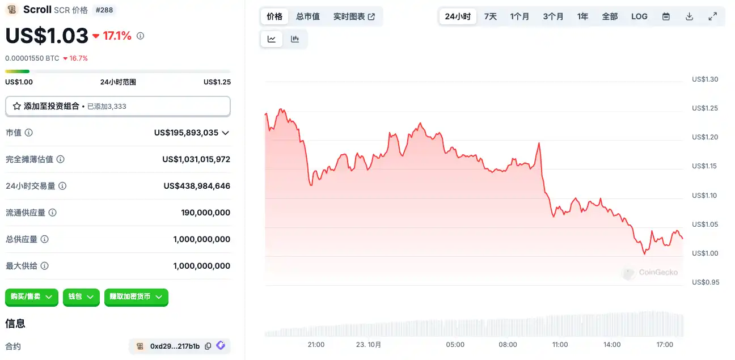Screen dimensions: 735x360
Task: Click the 24小时范围 price range bar
Action: (118, 71)
